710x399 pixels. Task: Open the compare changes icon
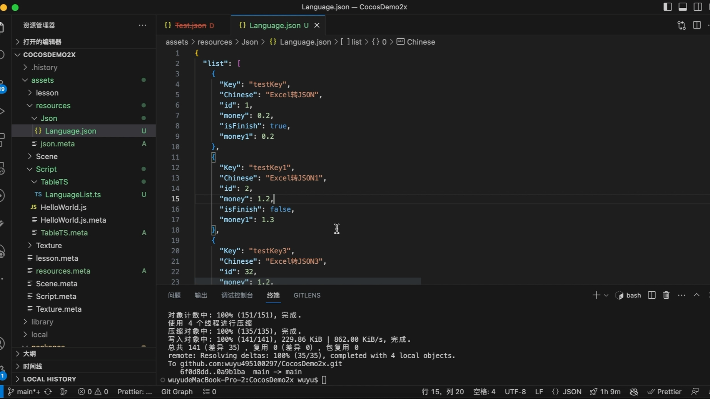coord(682,25)
